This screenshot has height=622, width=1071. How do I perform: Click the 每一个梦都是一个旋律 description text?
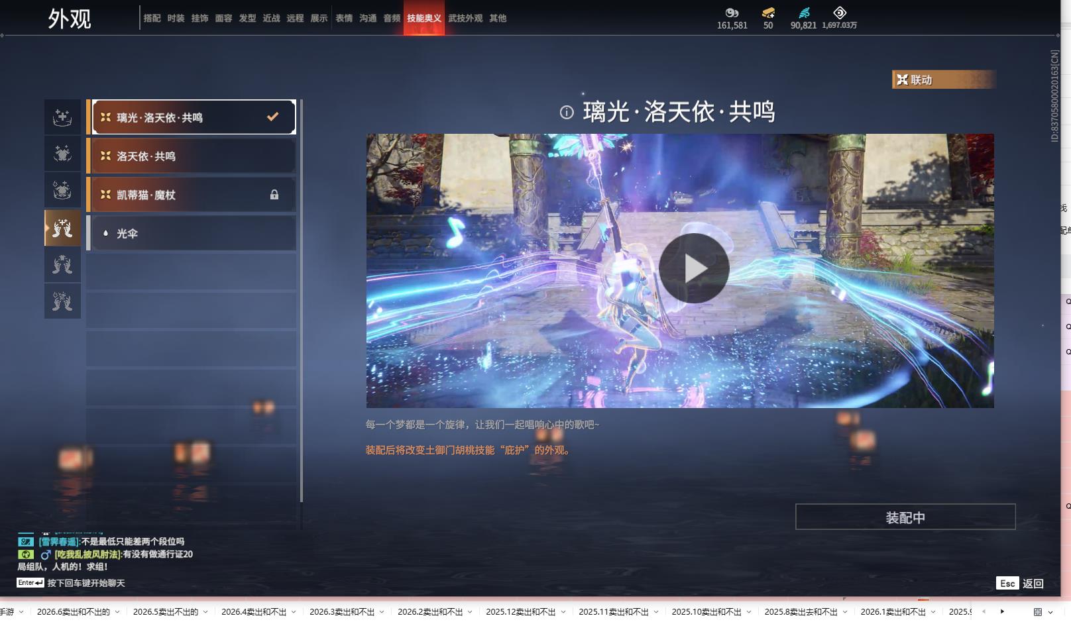pyautogui.click(x=482, y=425)
